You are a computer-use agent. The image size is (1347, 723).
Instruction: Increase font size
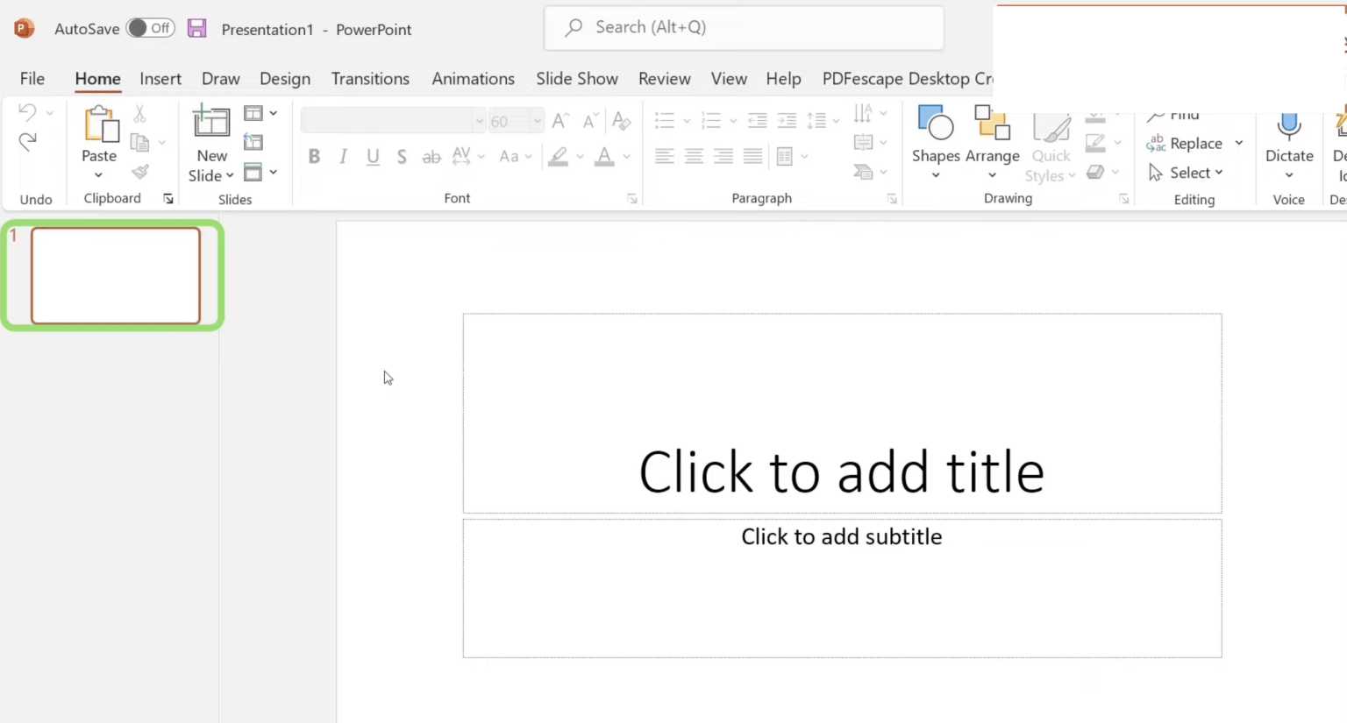(x=559, y=121)
